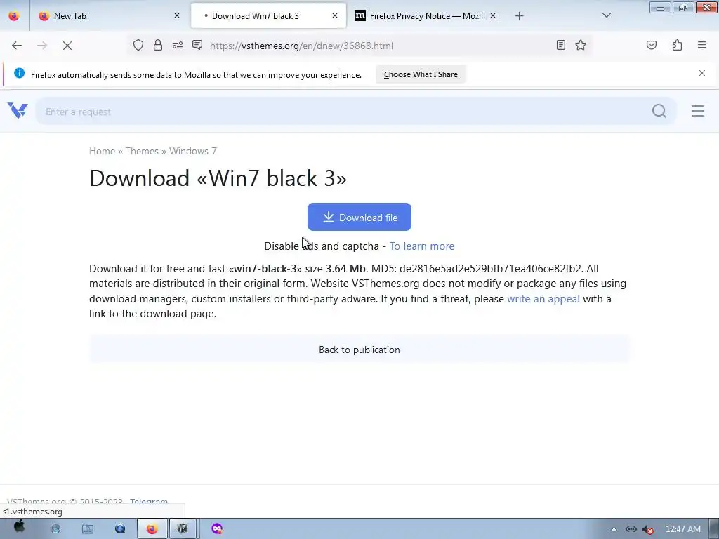
Task: Click the info icon in notification bar
Action: (x=19, y=73)
